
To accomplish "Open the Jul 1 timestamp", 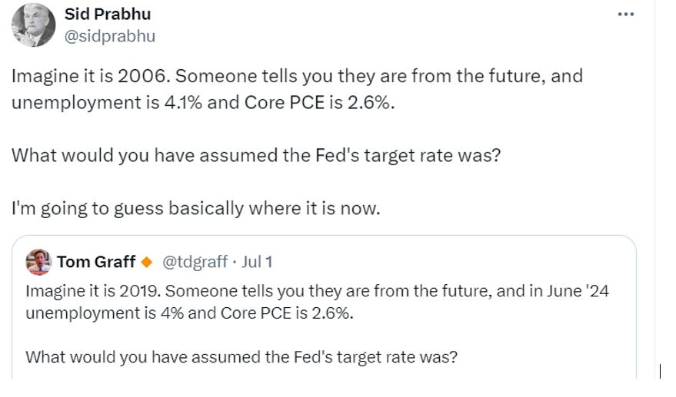I will (x=257, y=262).
